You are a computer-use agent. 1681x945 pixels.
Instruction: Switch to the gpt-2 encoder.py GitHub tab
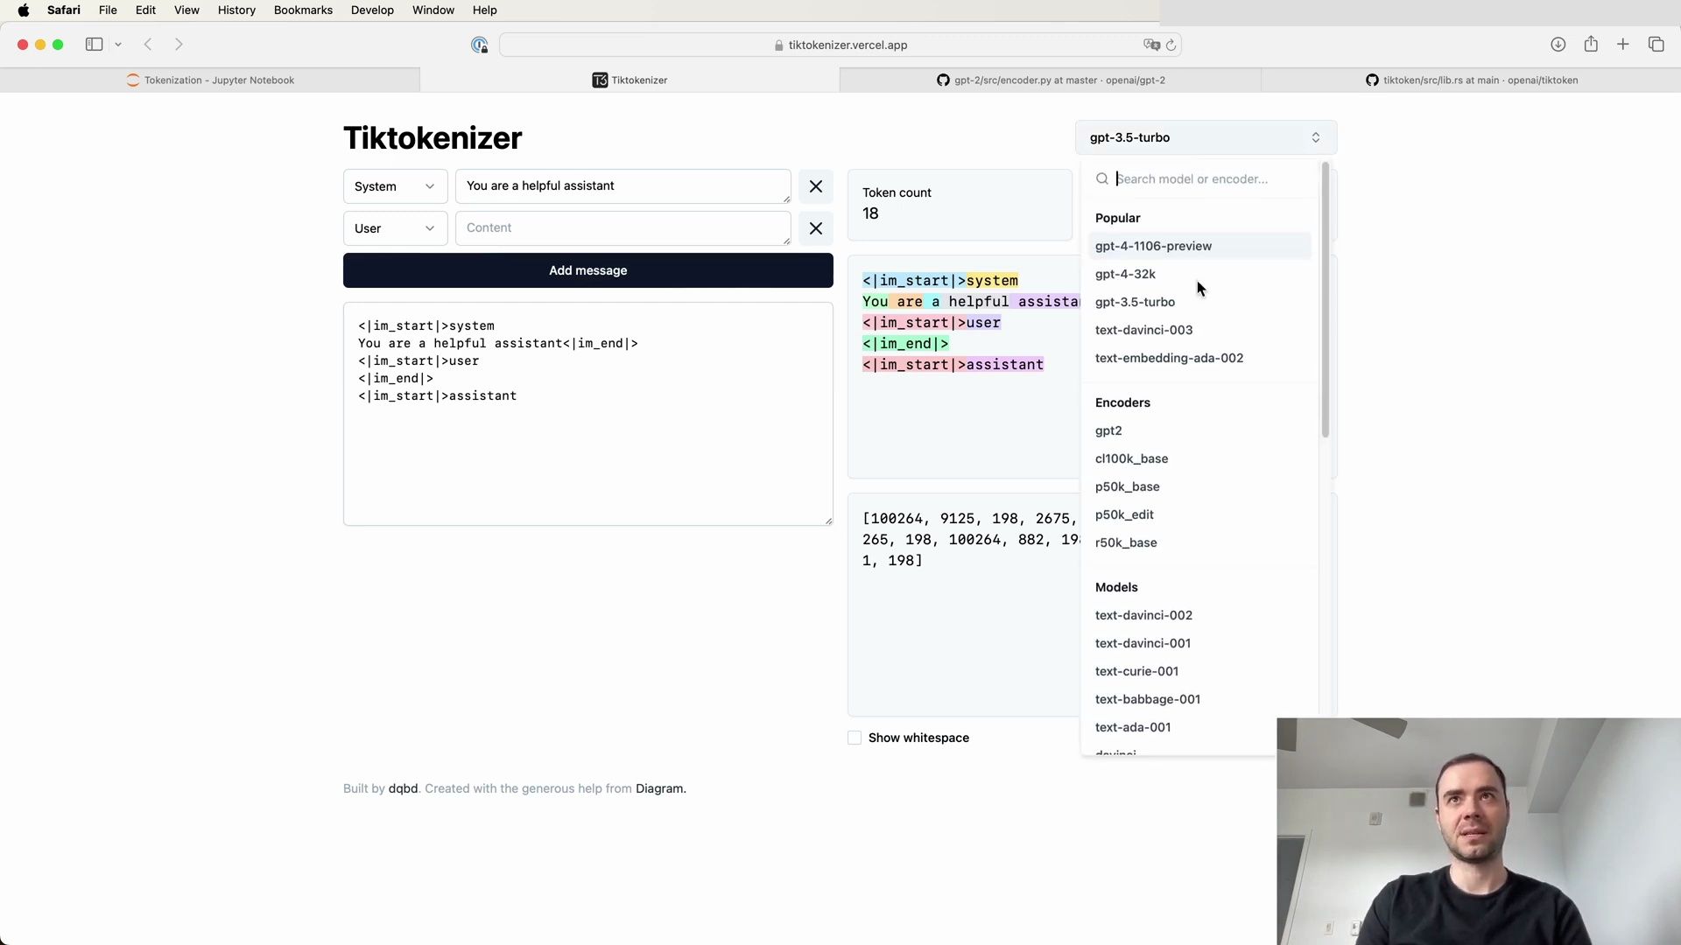(x=1050, y=80)
